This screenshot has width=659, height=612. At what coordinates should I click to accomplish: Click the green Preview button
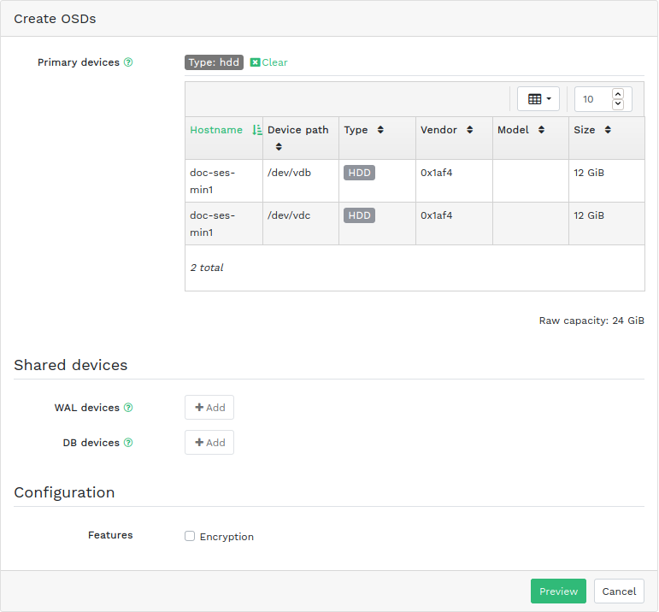(558, 591)
